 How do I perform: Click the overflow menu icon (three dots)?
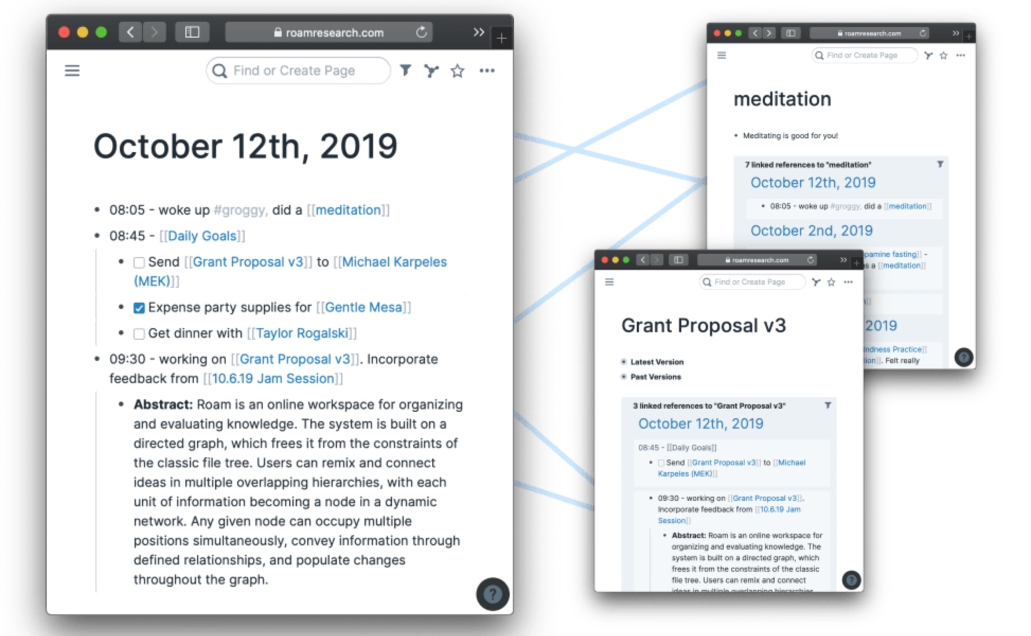(x=489, y=70)
